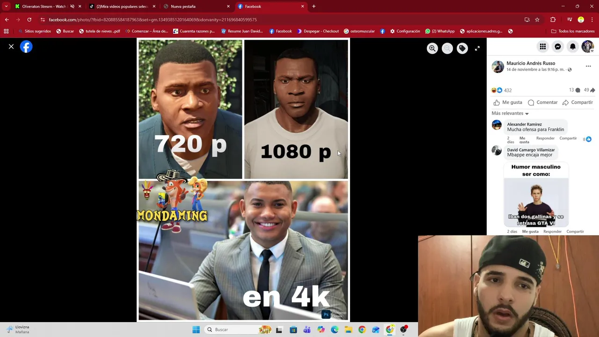Open File Explorer from the taskbar
The height and width of the screenshot is (337, 599).
tap(348, 330)
